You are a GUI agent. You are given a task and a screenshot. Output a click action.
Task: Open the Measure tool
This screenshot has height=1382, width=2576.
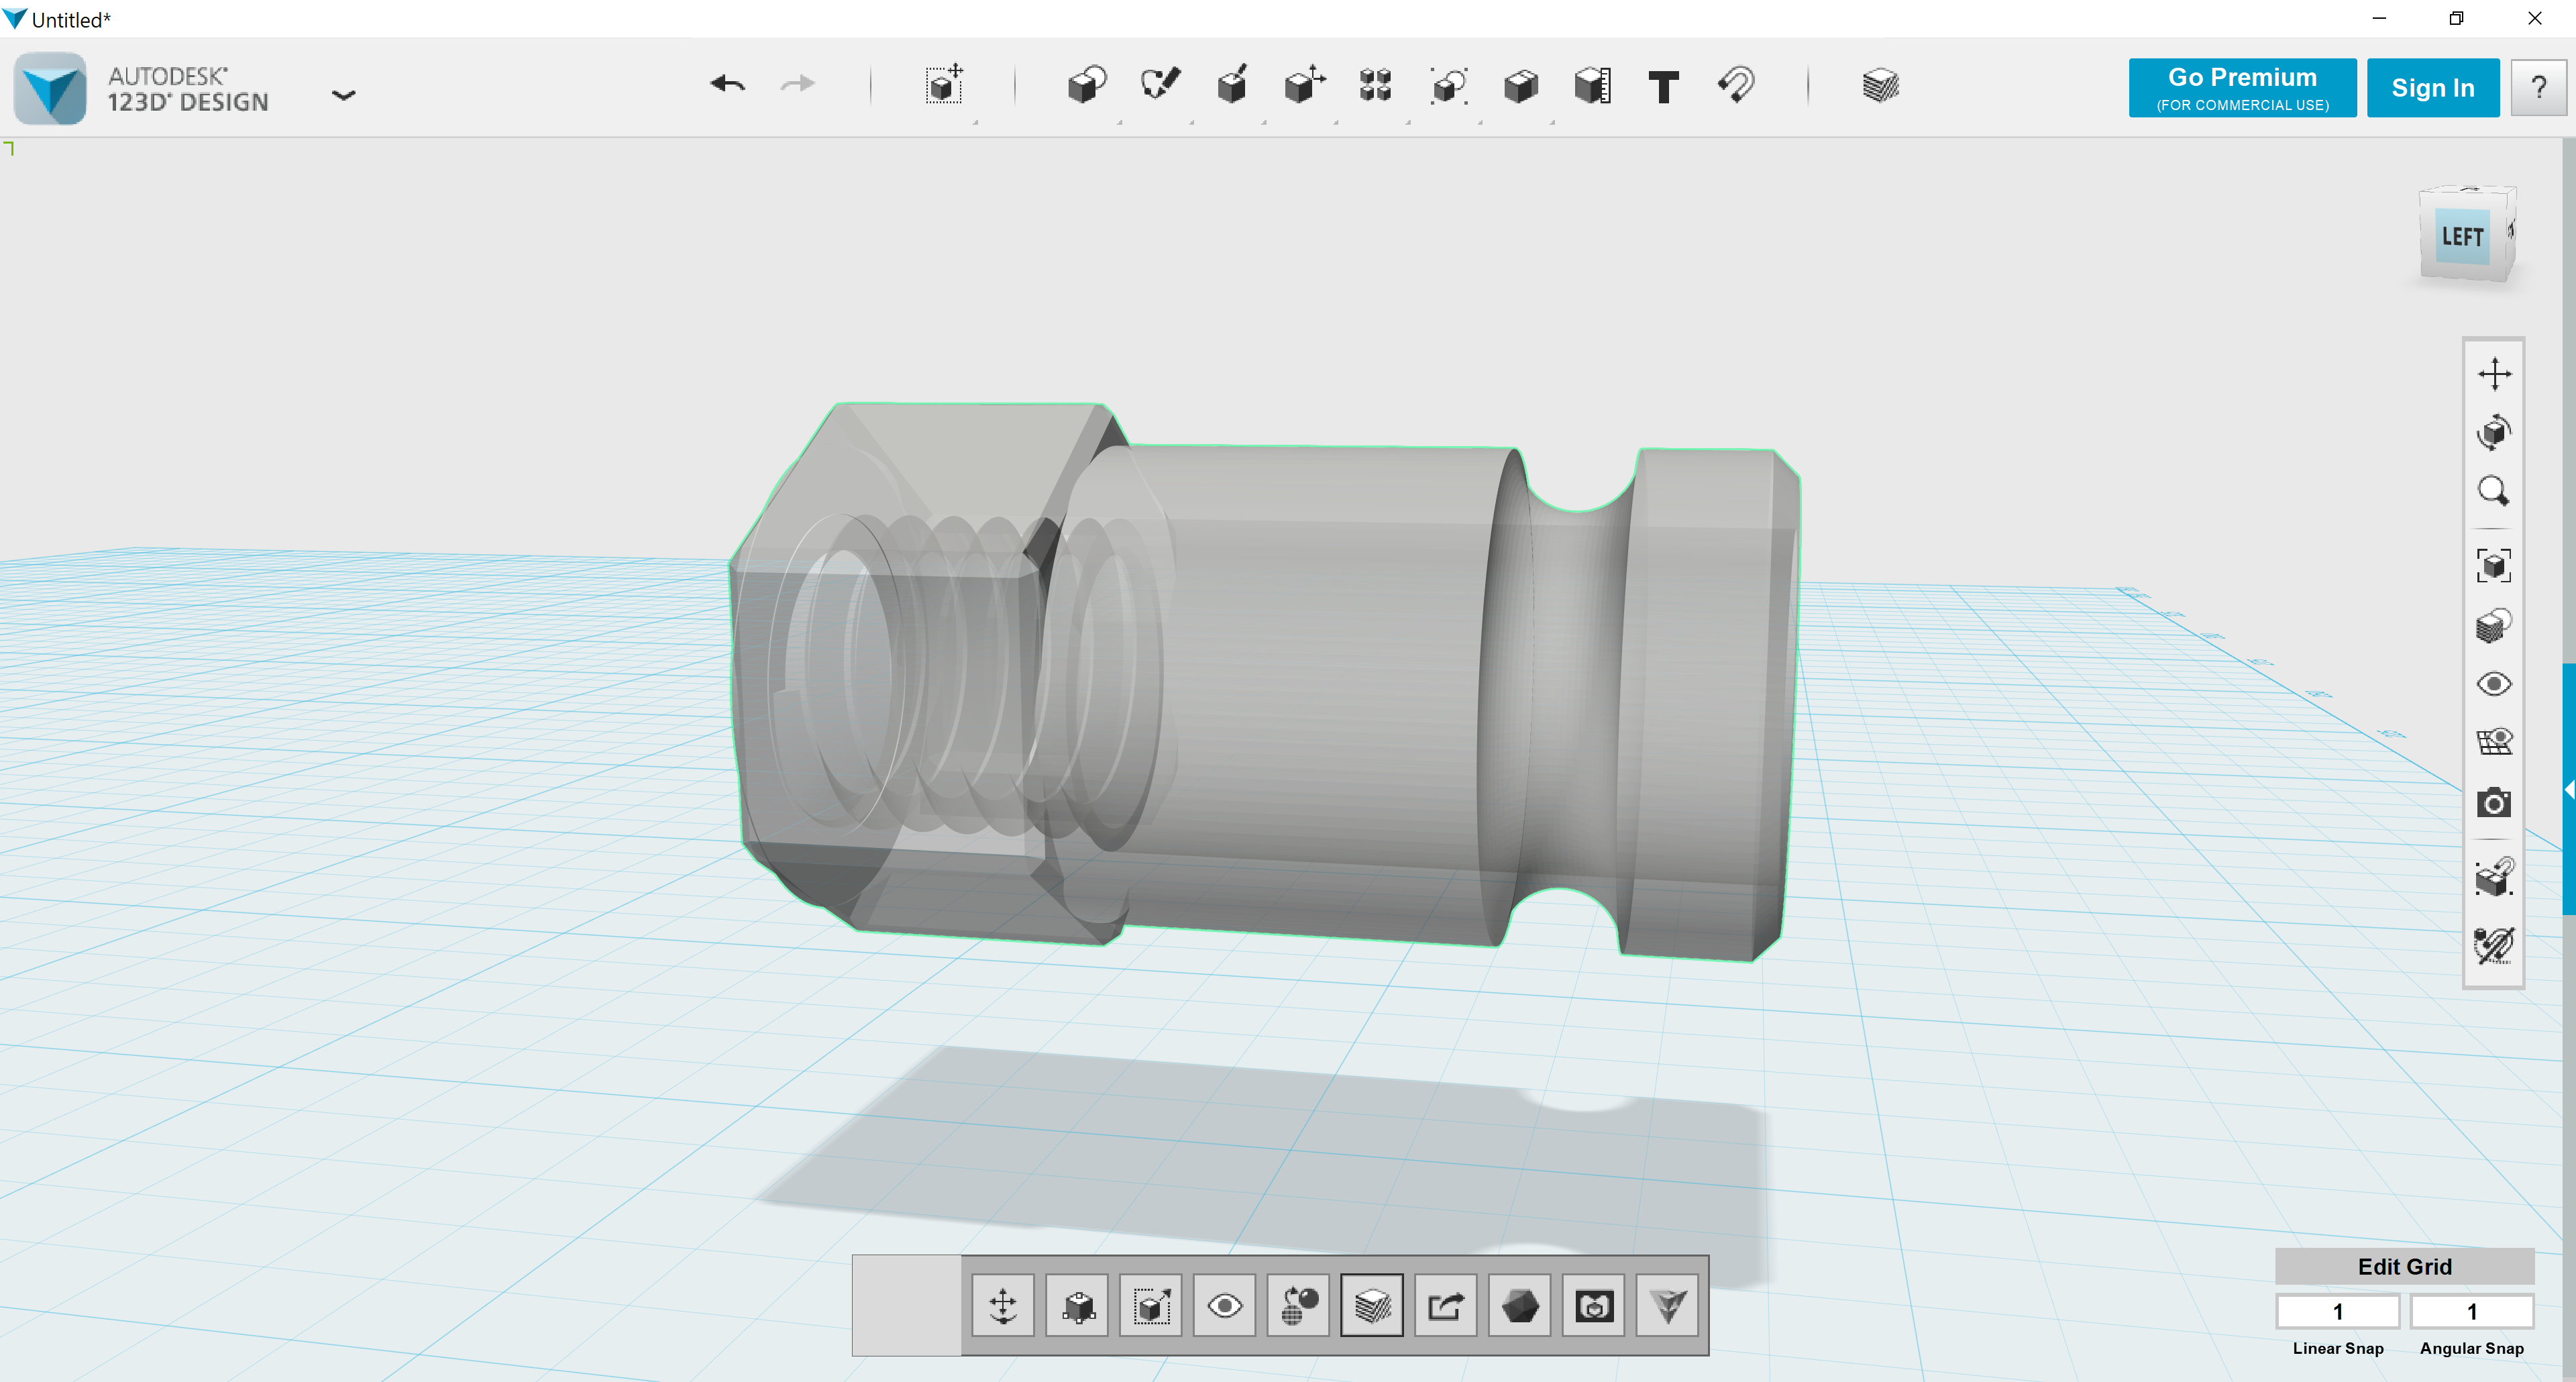tap(1592, 86)
